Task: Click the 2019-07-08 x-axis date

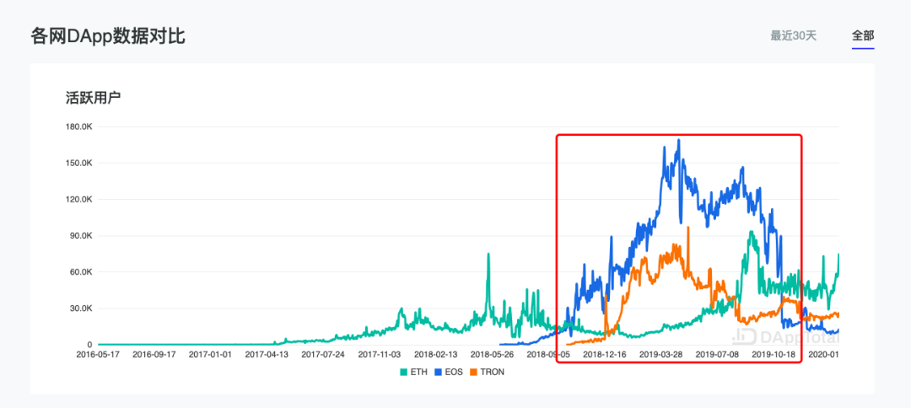Action: [x=718, y=353]
